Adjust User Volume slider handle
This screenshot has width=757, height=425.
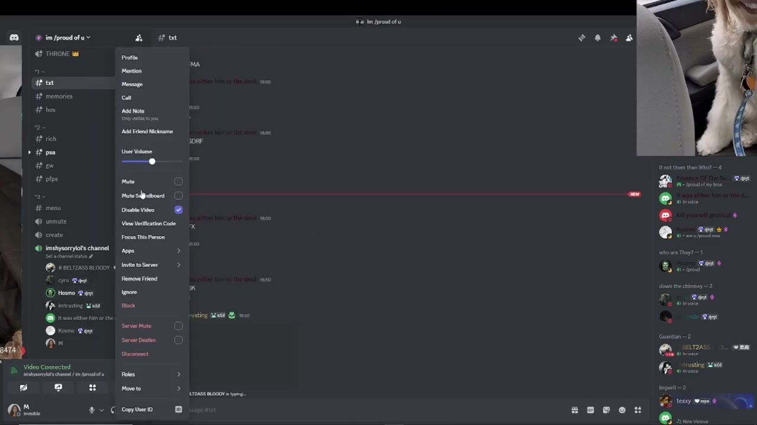(152, 162)
